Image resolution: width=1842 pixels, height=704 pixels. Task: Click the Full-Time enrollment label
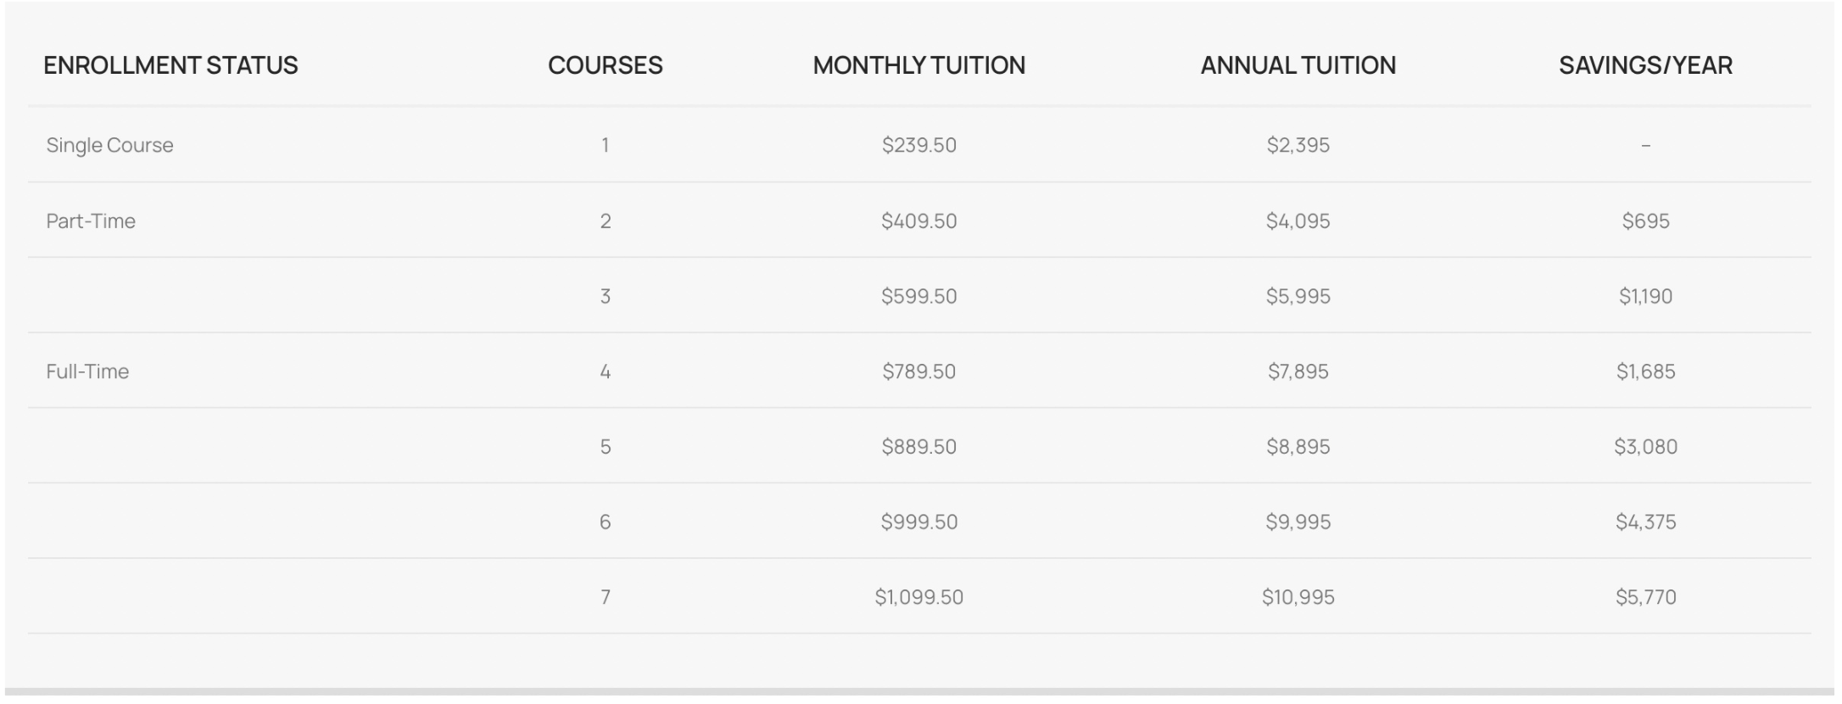click(x=87, y=372)
